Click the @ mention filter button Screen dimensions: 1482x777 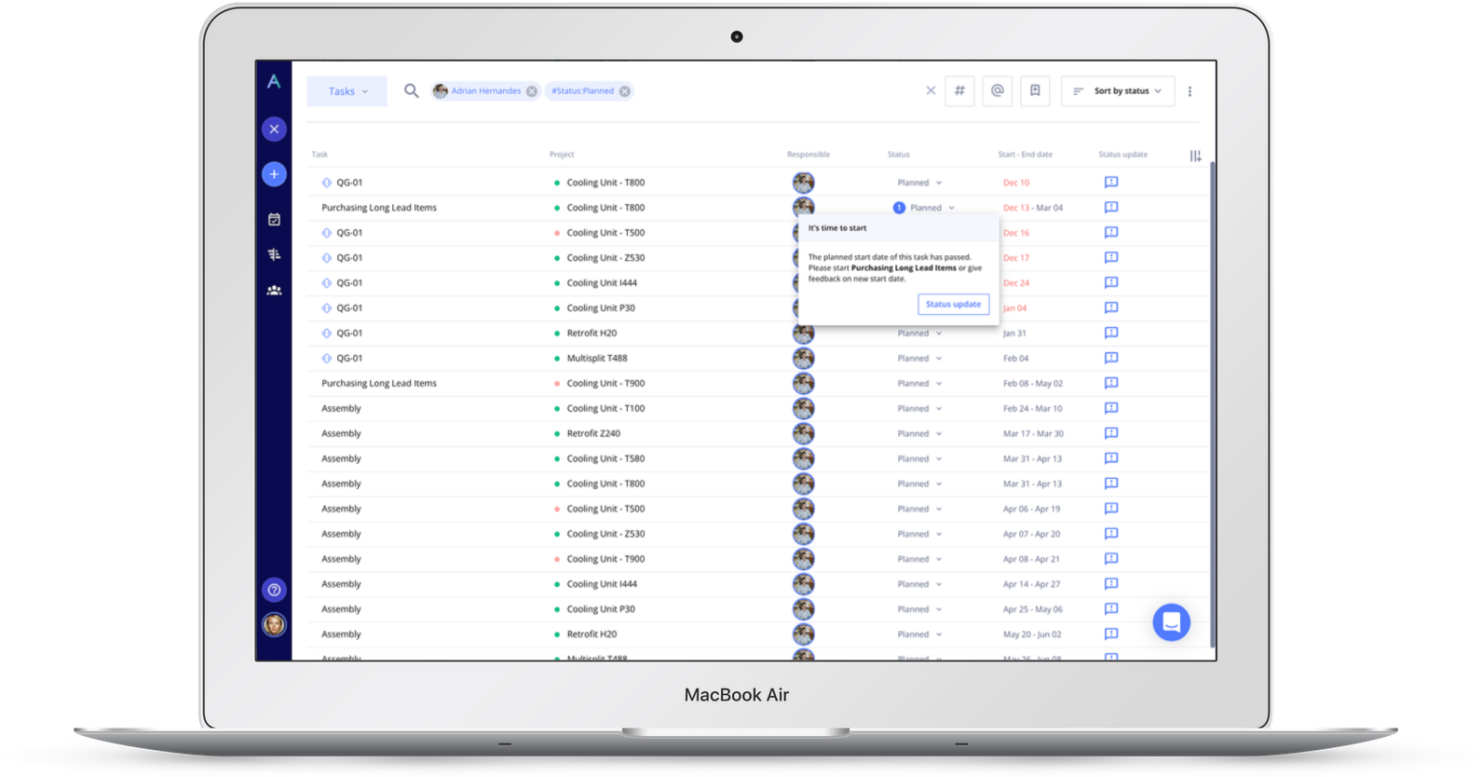click(998, 90)
